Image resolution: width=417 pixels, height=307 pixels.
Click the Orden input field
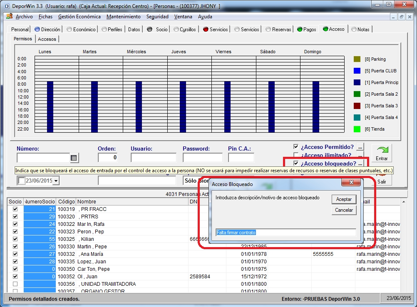pyautogui.click(x=108, y=158)
